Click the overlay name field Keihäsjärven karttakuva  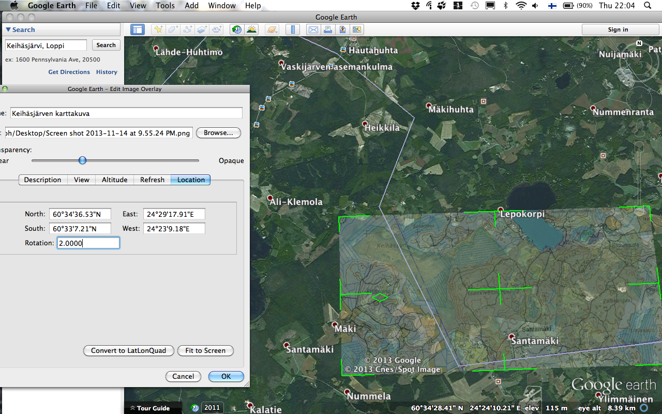click(126, 113)
